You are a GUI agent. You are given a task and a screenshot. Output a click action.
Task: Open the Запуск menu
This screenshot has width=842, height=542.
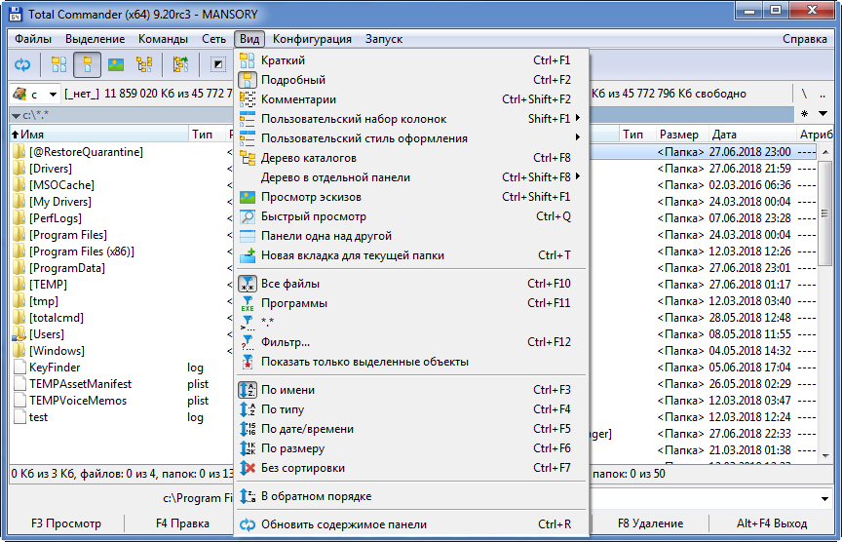(383, 39)
